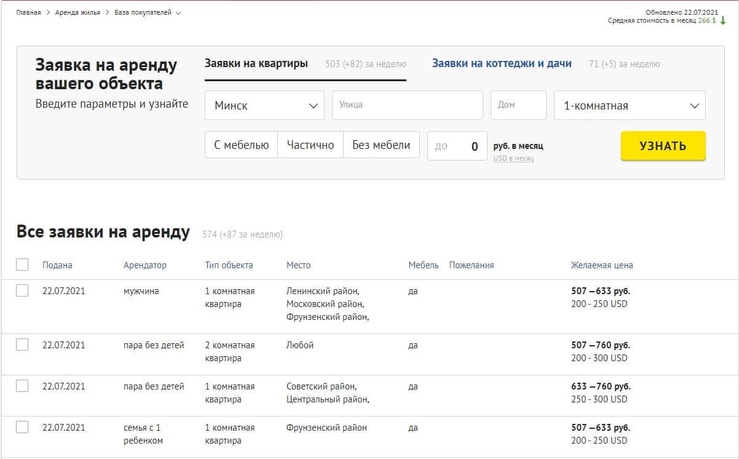Check the box for семья с 1 ребенком row

(x=22, y=427)
